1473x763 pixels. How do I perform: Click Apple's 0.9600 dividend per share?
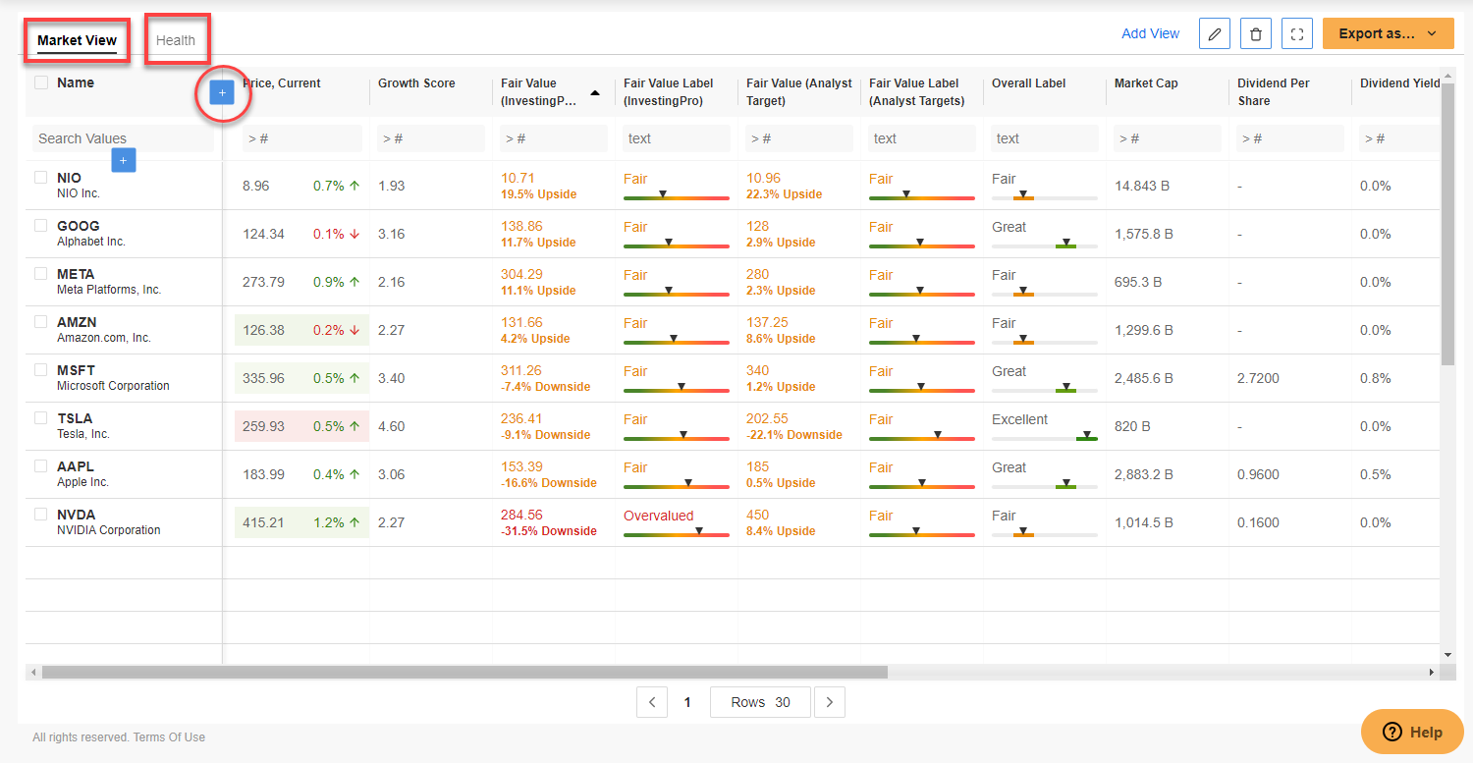click(1258, 474)
